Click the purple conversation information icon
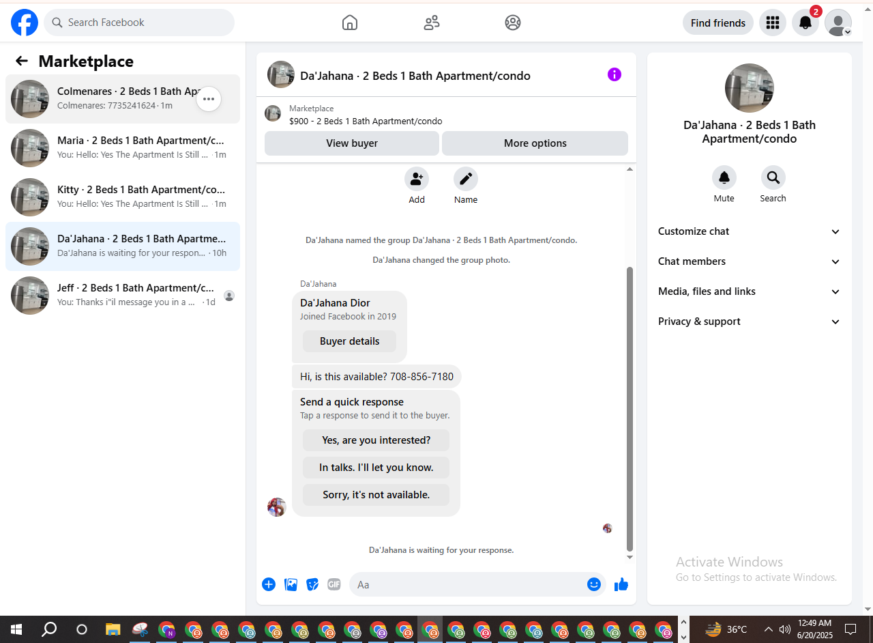Image resolution: width=873 pixels, height=643 pixels. [615, 74]
